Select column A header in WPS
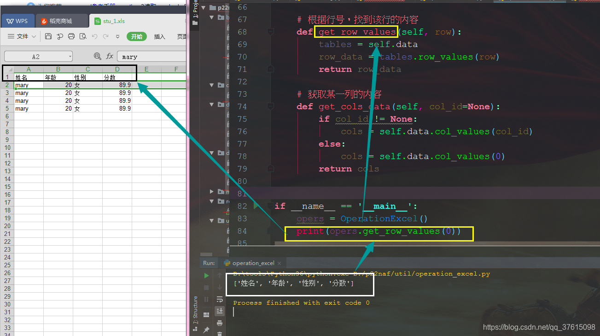Screen dimensions: 600x336 pyautogui.click(x=29, y=69)
